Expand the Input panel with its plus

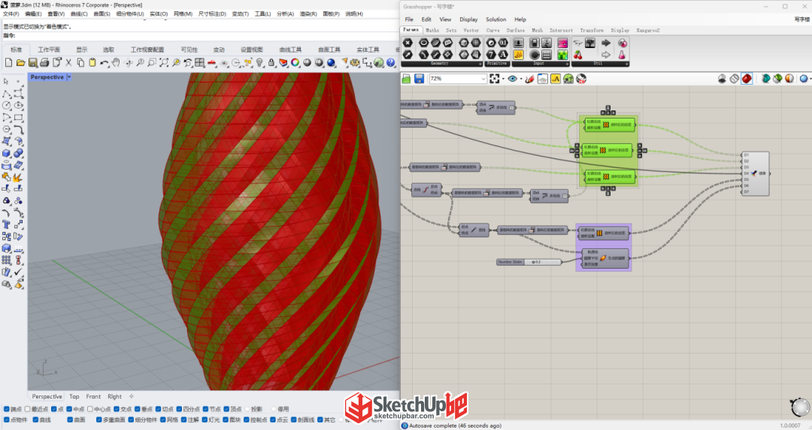point(567,64)
